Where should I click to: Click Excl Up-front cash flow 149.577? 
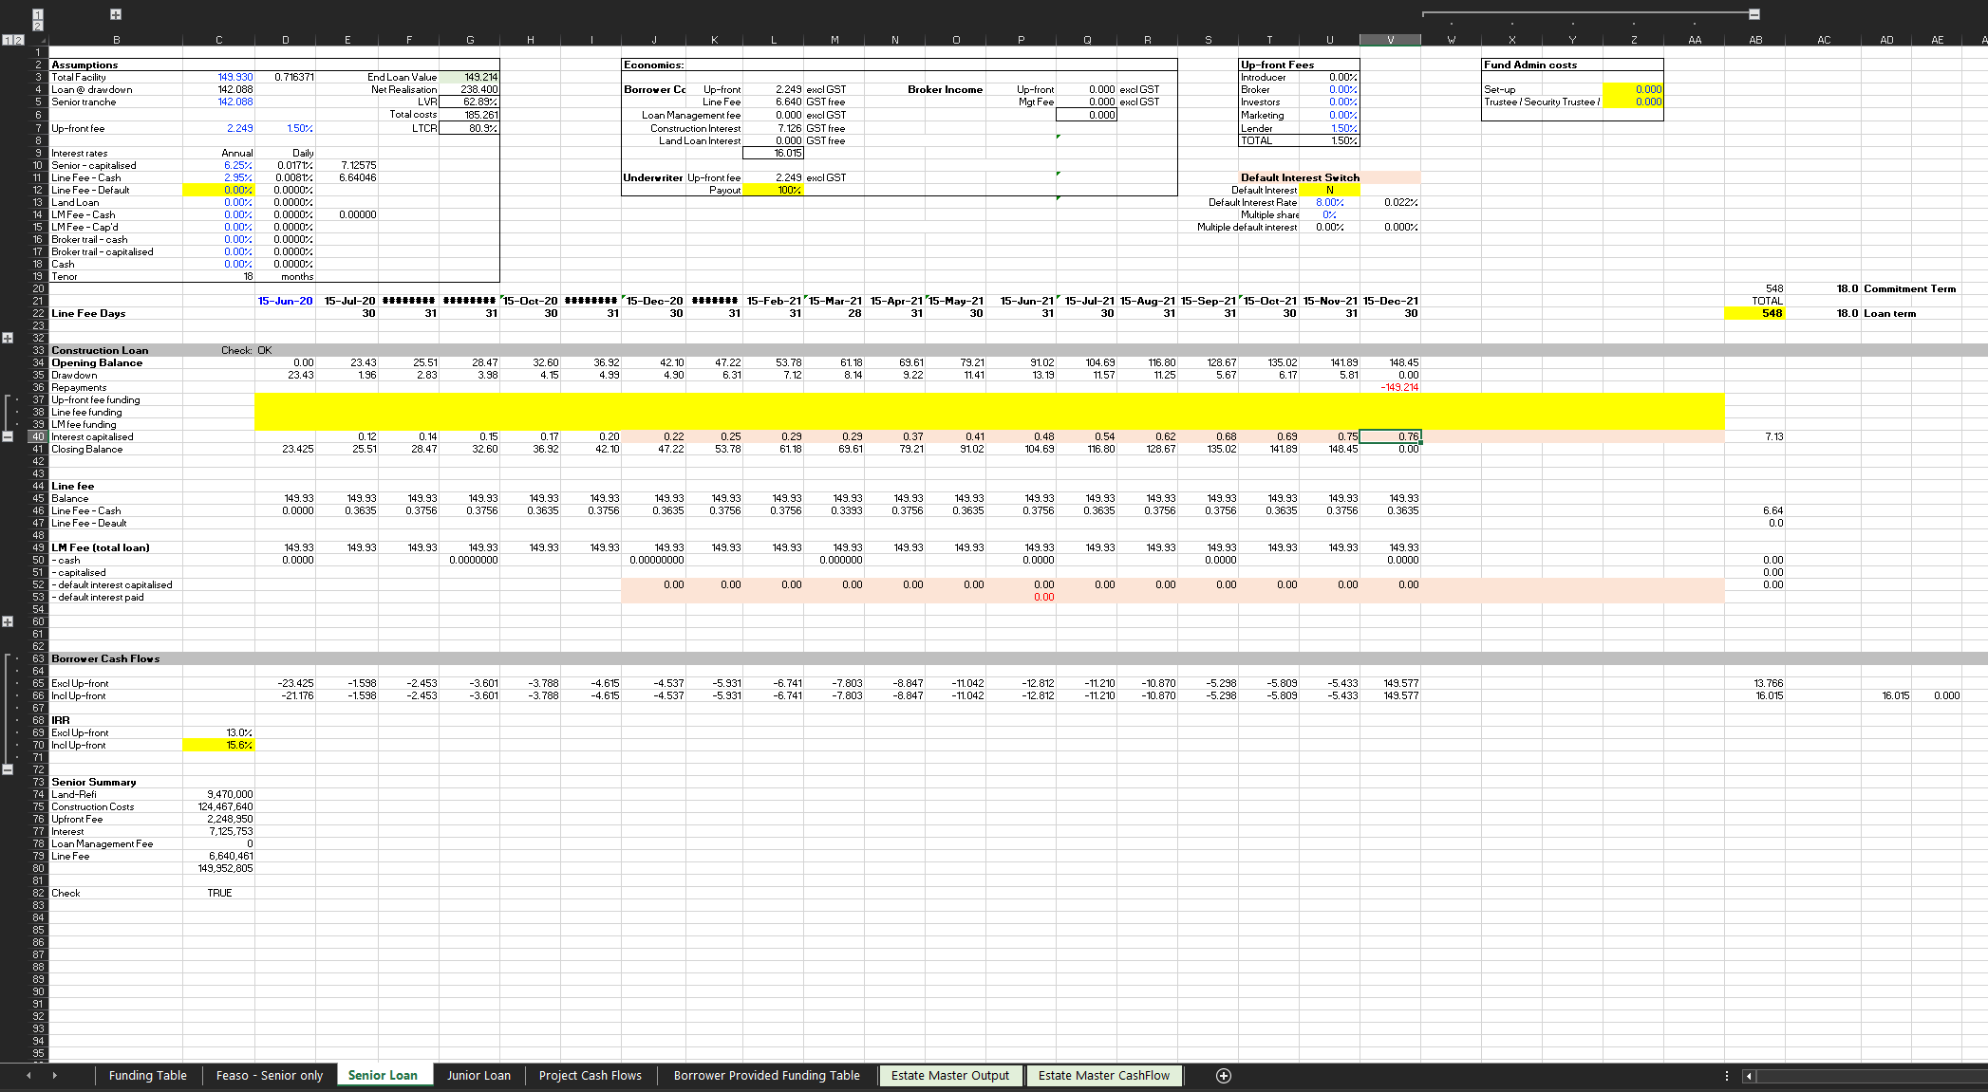tap(1390, 683)
